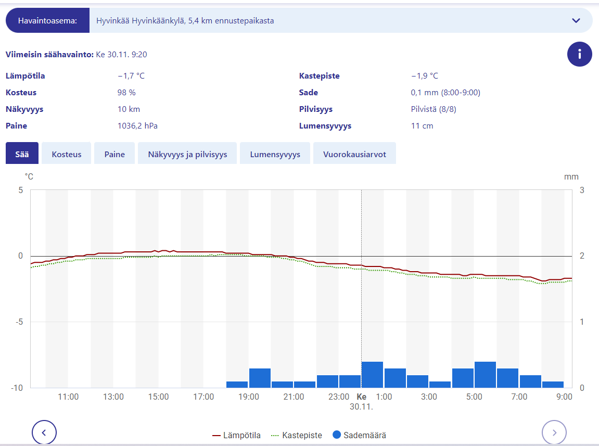Show the Näkyvyys ja pilvisyys tab
The width and height of the screenshot is (599, 446).
point(187,154)
